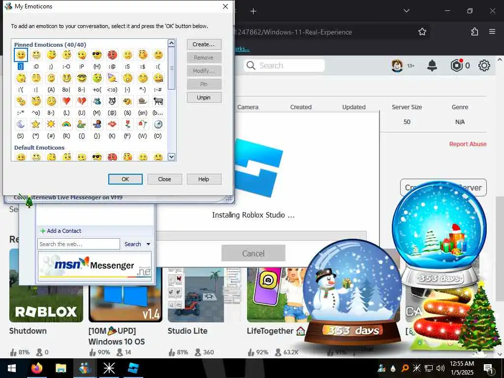Select the sad :( emoticon
The height and width of the screenshot is (378, 504).
(x=158, y=55)
